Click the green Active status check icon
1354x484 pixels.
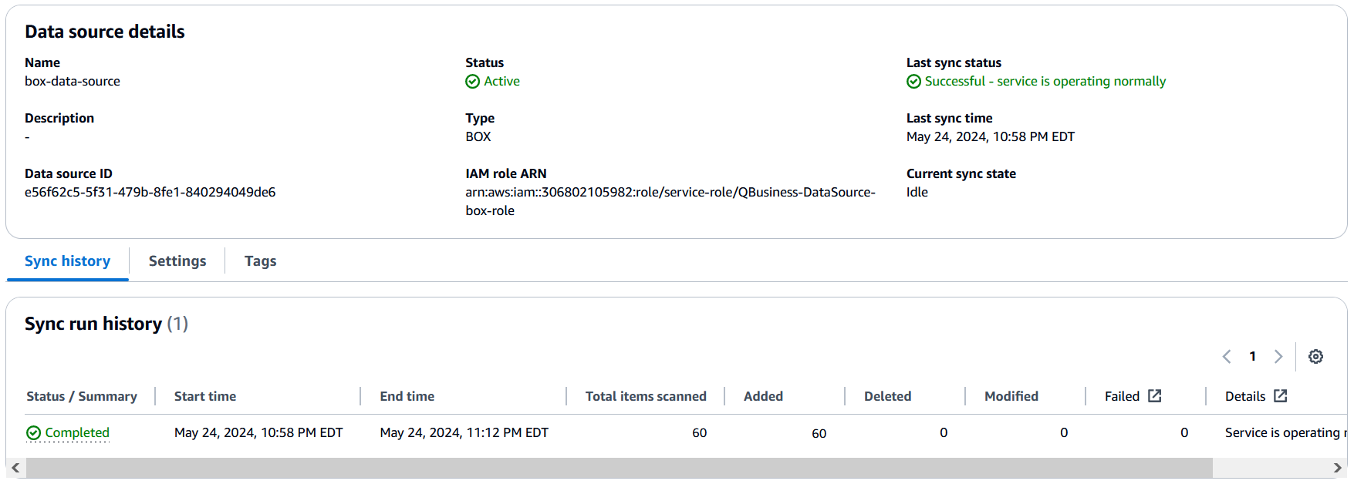[473, 82]
